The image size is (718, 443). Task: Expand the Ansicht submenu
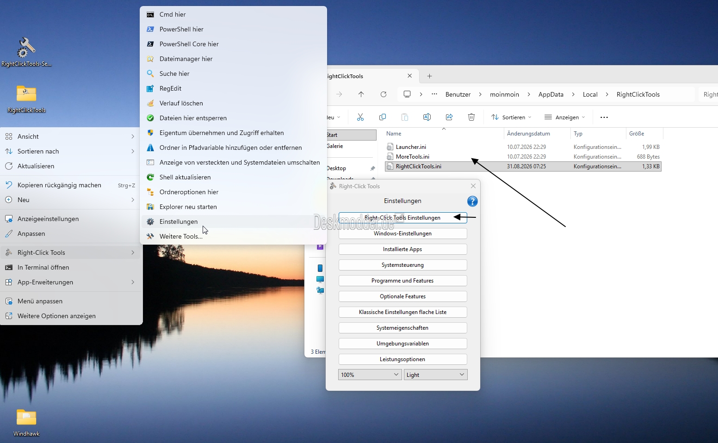pos(71,136)
